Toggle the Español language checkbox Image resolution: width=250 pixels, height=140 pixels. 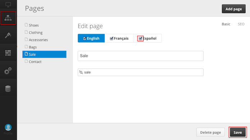coord(140,38)
